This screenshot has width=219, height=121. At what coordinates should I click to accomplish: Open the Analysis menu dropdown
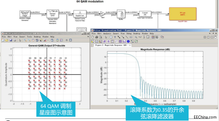pos(107,34)
